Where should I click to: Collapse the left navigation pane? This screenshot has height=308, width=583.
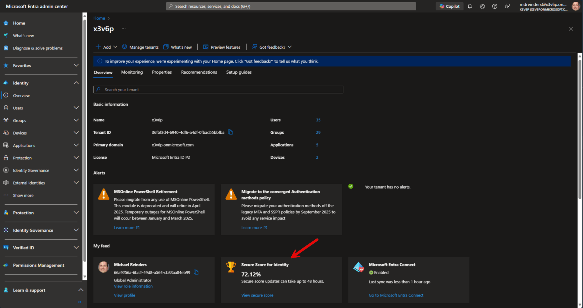[80, 302]
